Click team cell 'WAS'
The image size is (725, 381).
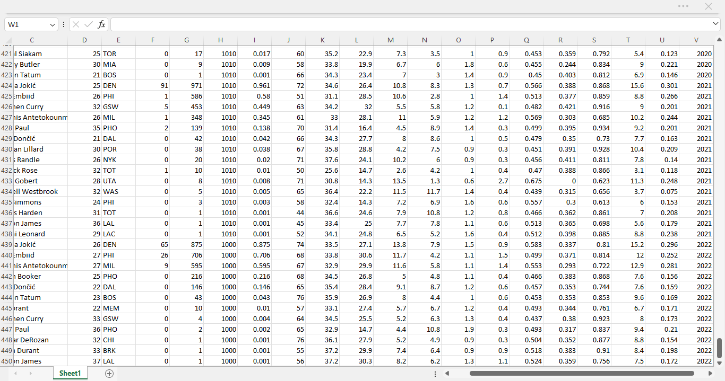118,191
